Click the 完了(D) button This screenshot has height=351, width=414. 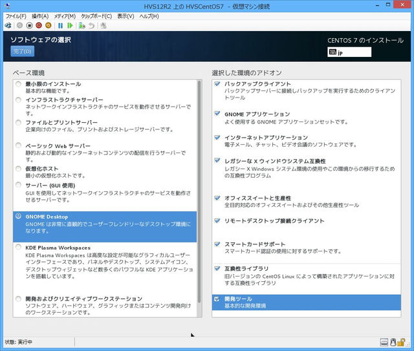point(23,51)
